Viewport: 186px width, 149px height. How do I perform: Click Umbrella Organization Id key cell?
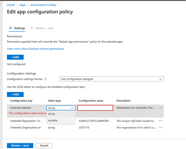click(25, 128)
